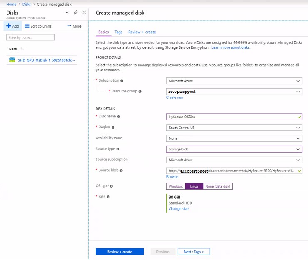Open the More ellipsis menu

[74, 26]
